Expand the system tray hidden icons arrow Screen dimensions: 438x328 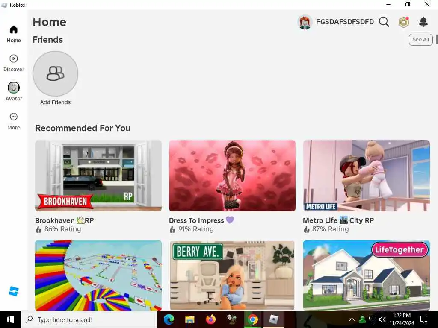[352, 319]
